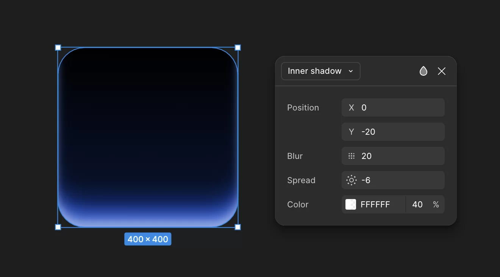Click the Blur dots icon
500x277 pixels.
coord(352,156)
